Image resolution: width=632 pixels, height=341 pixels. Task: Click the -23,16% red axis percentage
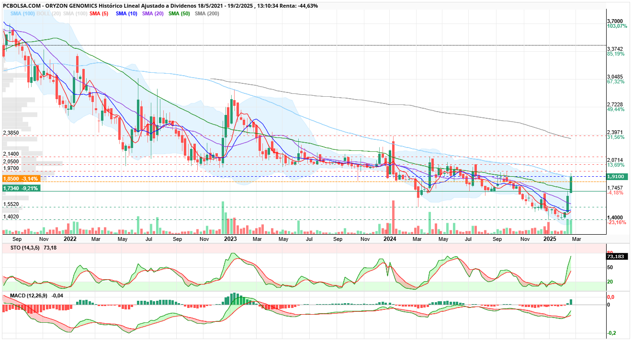coord(616,222)
